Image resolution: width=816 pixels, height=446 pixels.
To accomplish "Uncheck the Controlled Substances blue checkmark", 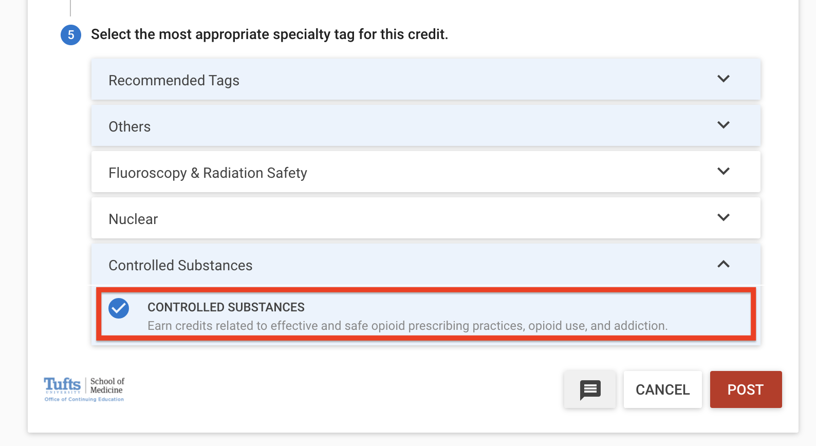I will [119, 308].
